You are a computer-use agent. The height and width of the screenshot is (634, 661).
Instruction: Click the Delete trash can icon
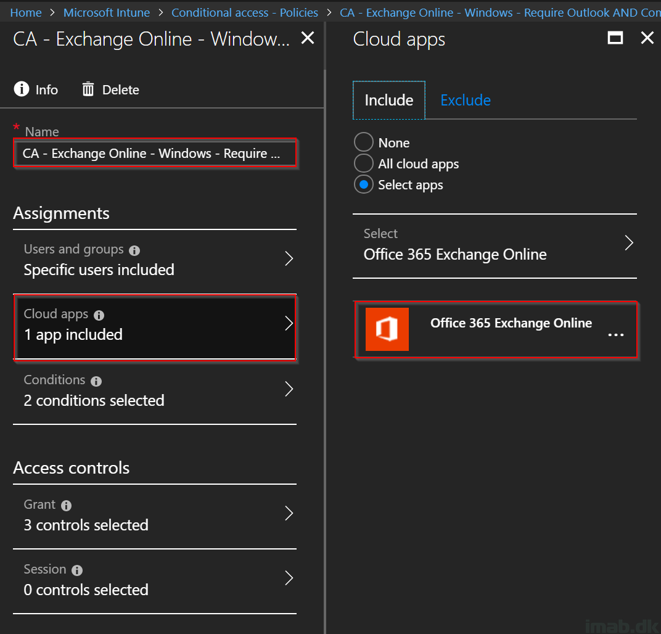coord(88,89)
